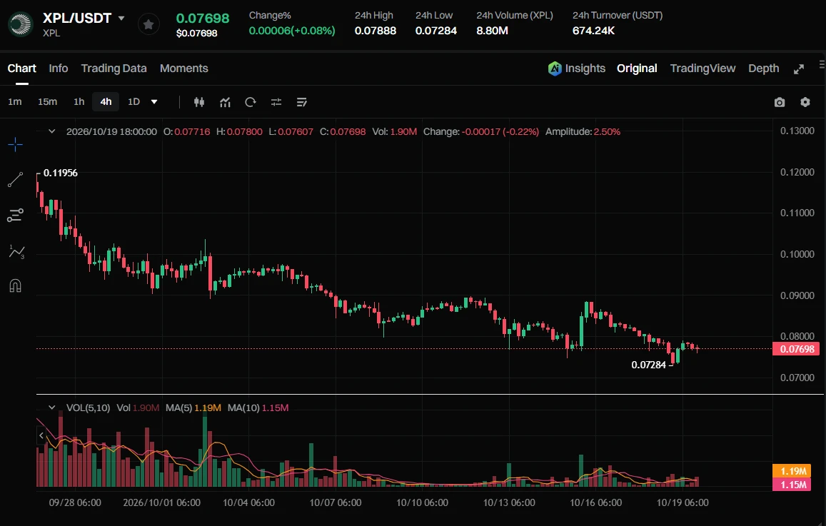Click the left arrow on volume panel

41,435
